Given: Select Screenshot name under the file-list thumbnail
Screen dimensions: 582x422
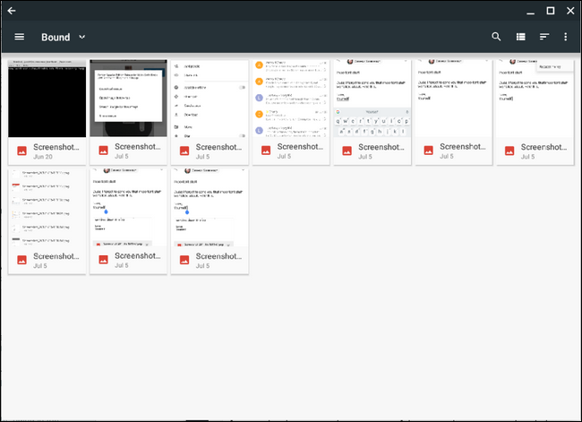Looking at the screenshot, I should (x=56, y=256).
